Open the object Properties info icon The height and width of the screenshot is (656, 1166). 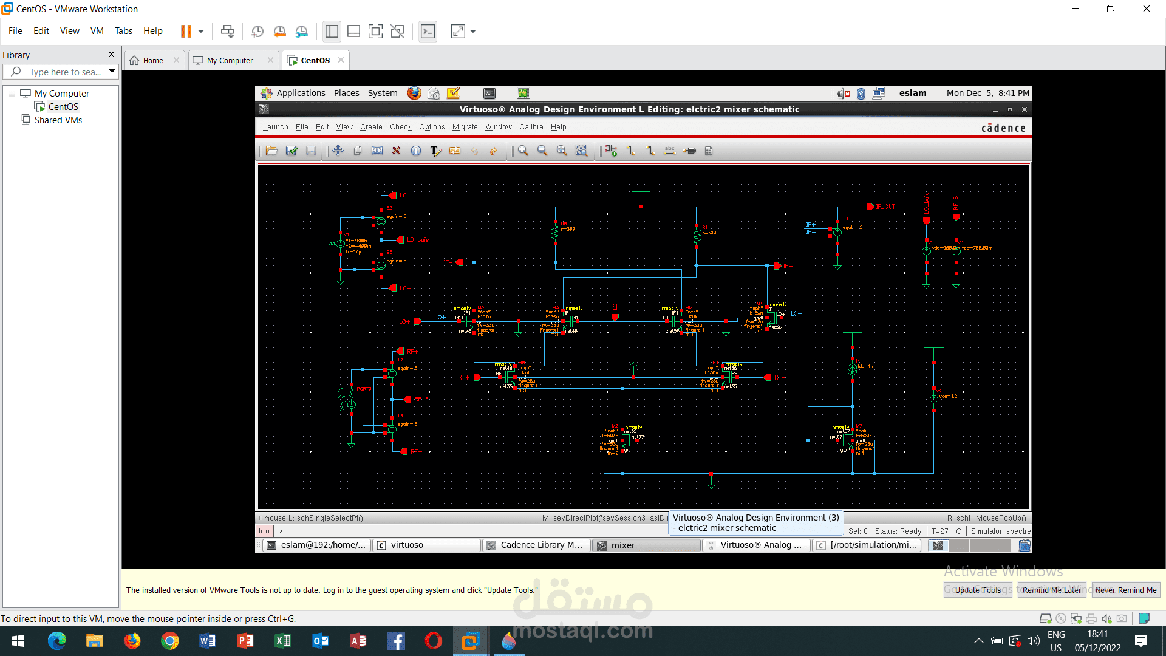(x=416, y=151)
